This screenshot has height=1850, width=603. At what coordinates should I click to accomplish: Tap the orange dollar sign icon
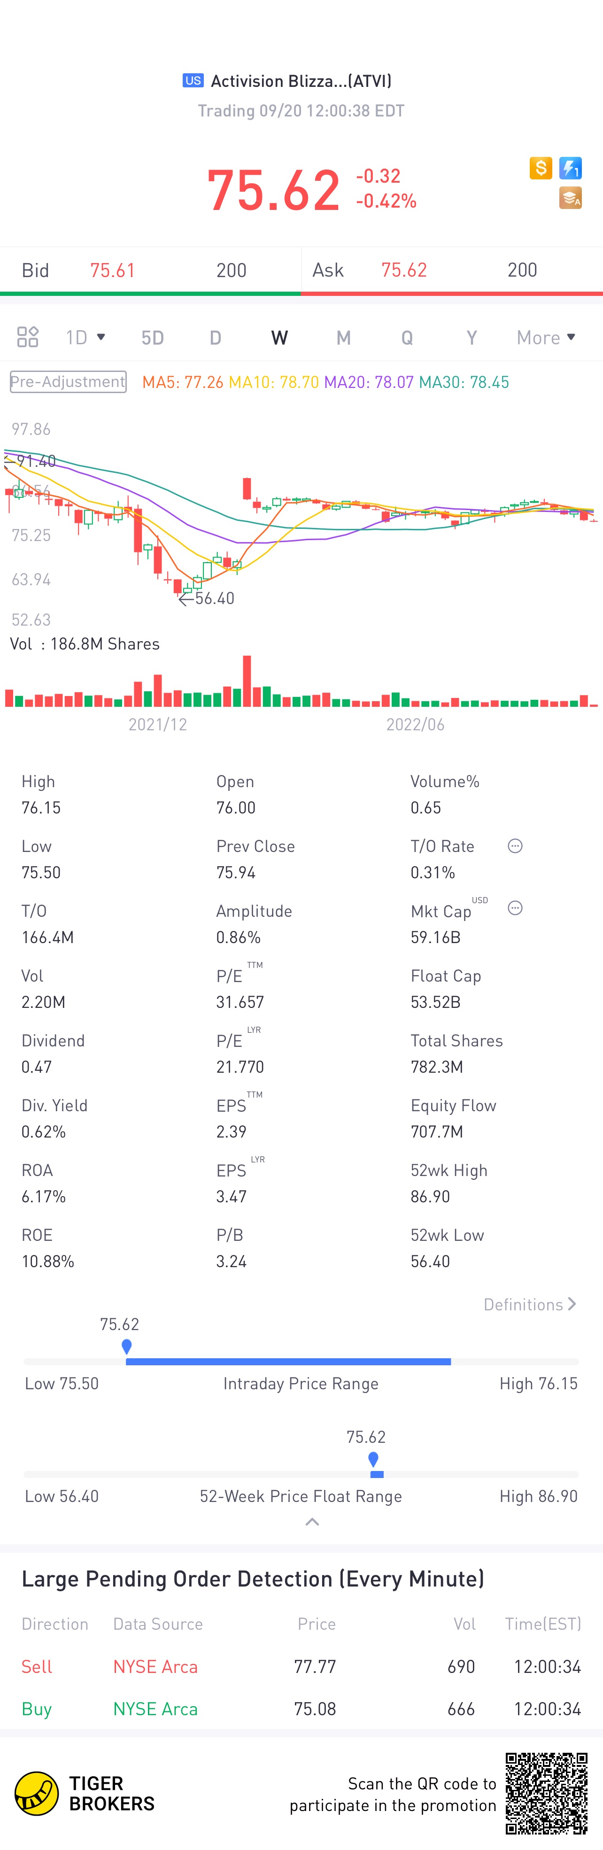pyautogui.click(x=541, y=168)
